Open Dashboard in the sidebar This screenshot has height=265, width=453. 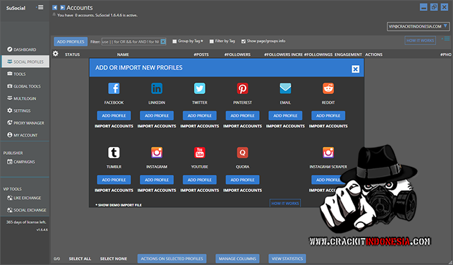(x=25, y=50)
